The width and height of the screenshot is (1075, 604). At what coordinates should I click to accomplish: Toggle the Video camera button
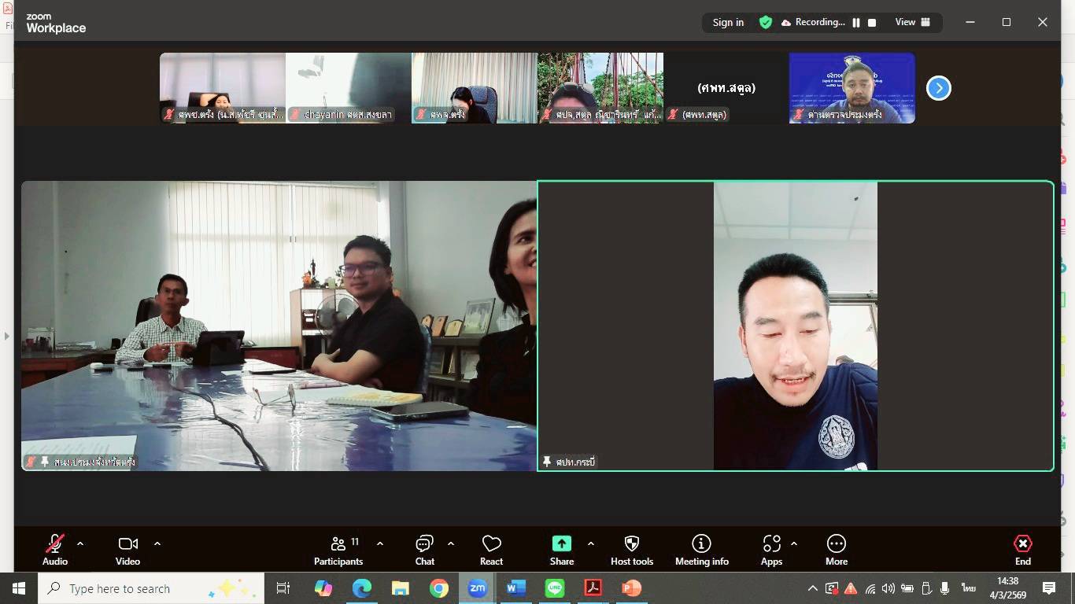pos(127,544)
